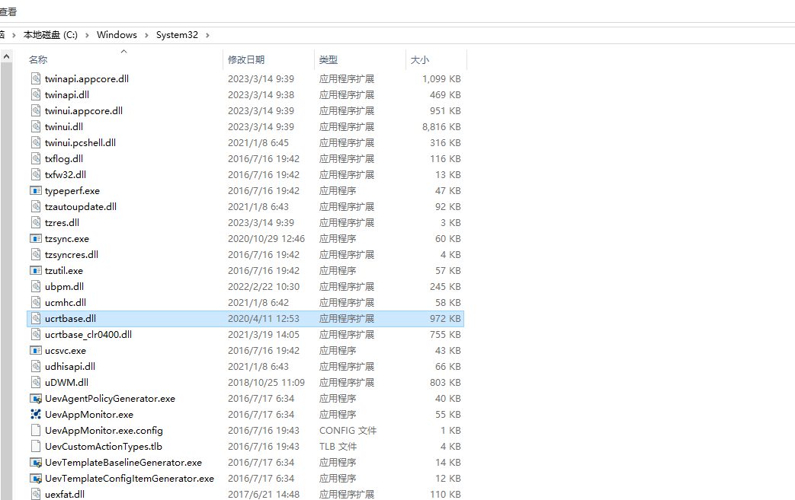Click the UevAgentPolicyGenerator.exe icon

[35, 398]
